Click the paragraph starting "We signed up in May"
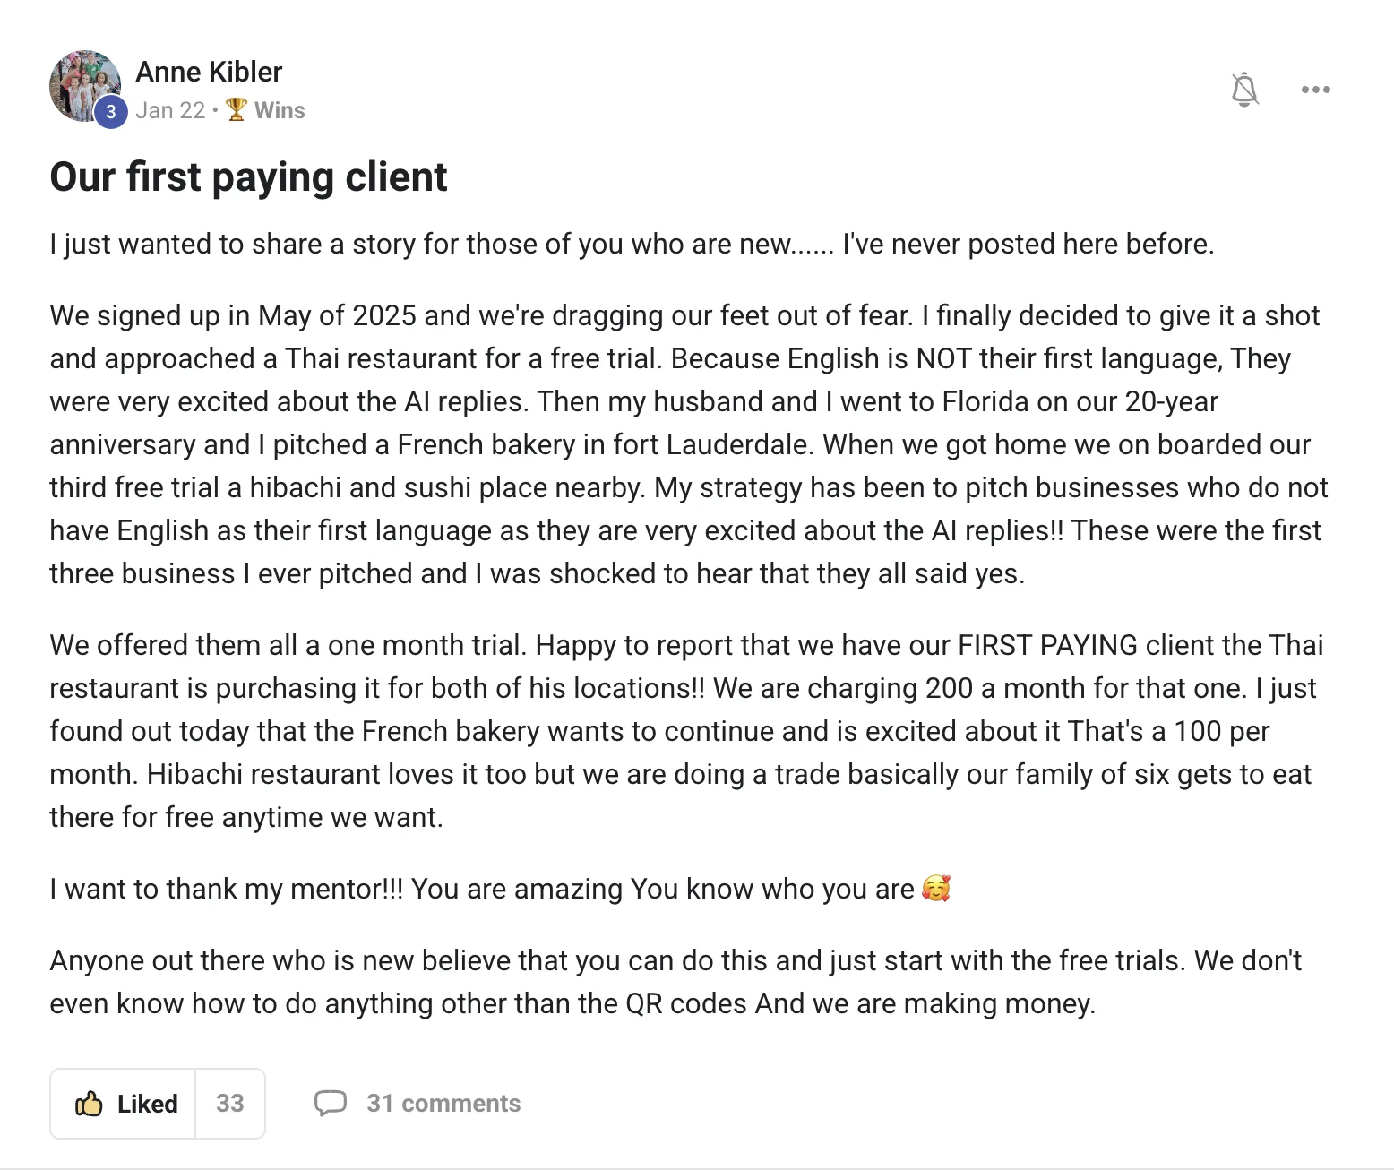 [x=689, y=444]
